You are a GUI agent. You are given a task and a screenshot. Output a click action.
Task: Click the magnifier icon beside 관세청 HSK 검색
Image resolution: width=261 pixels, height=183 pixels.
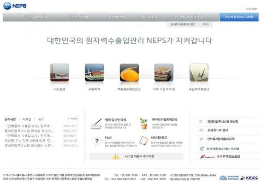point(201,130)
